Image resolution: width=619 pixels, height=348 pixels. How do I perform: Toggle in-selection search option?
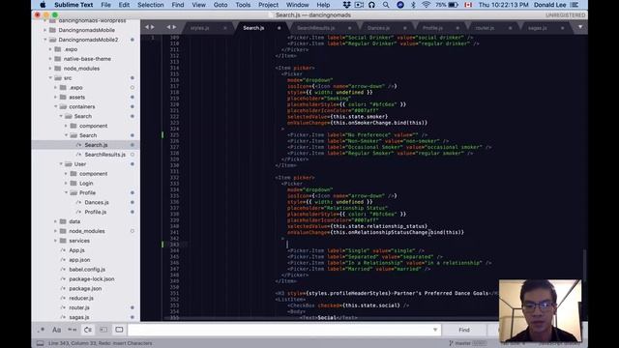coord(103,330)
